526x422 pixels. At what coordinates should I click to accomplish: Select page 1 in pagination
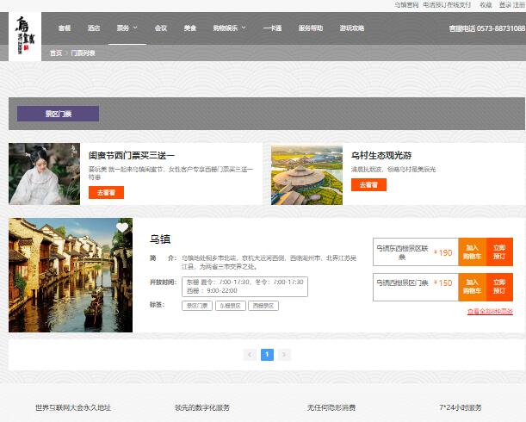tap(267, 354)
